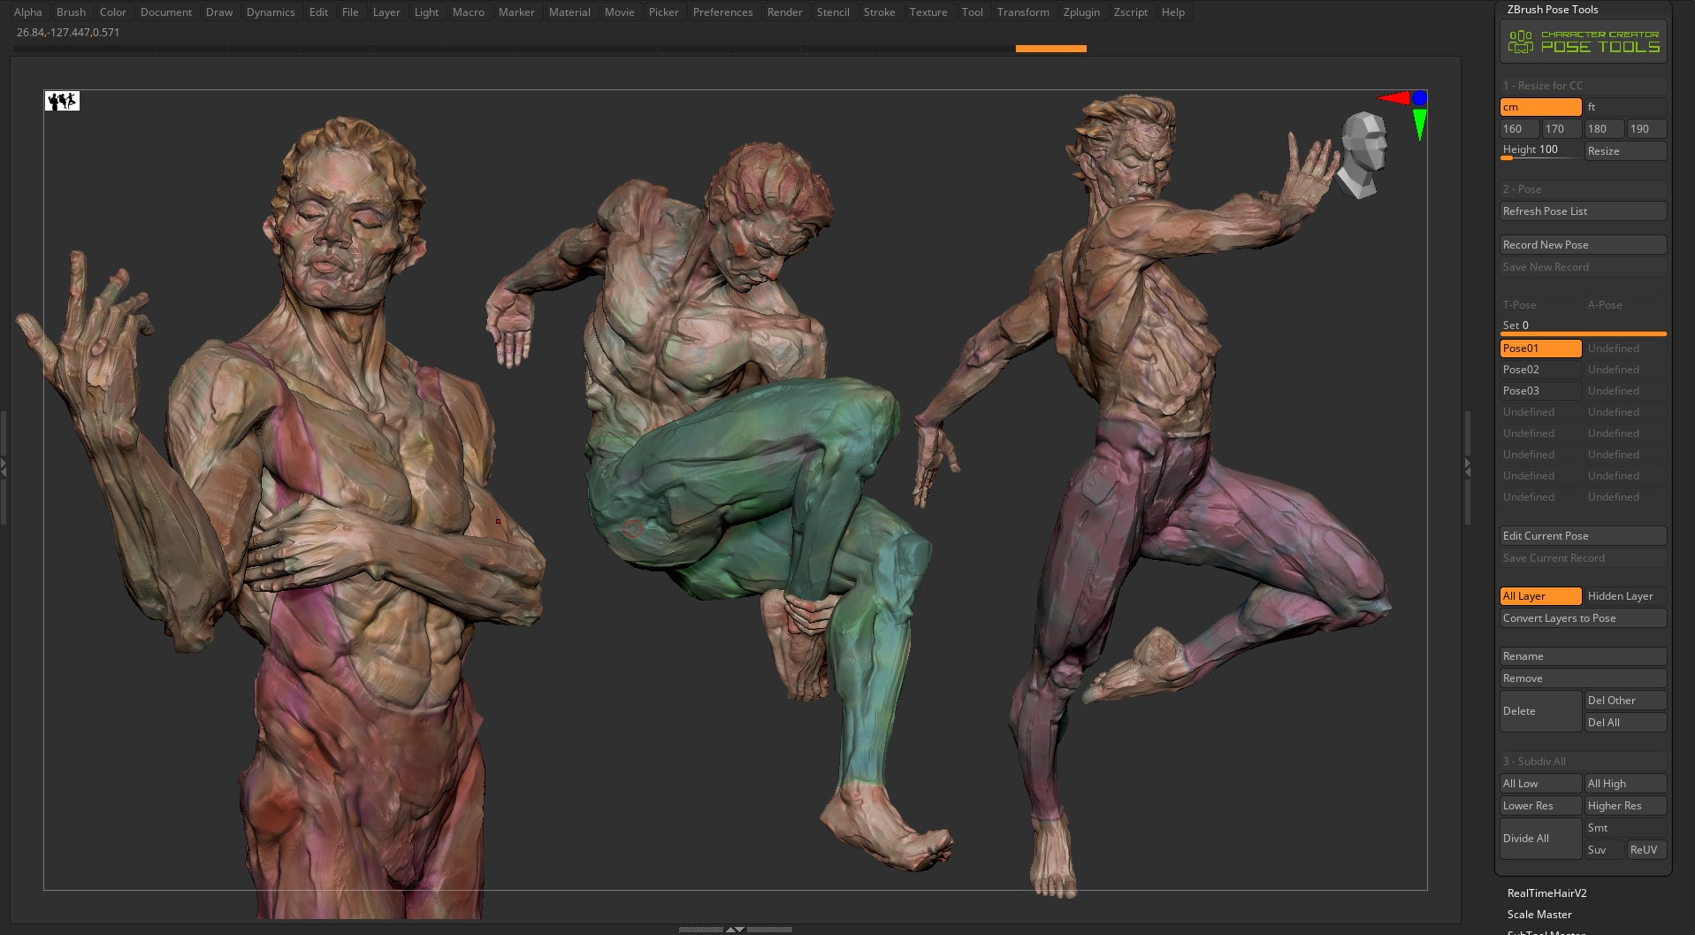1695x935 pixels.
Task: Open the Brush menu
Action: 71,12
